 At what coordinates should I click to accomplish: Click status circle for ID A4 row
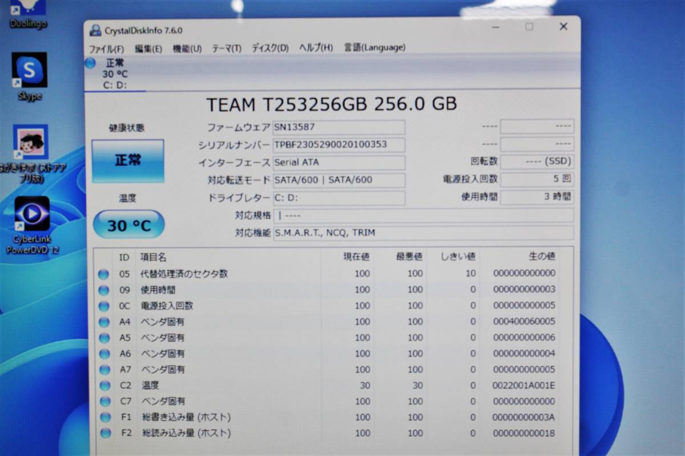pos(103,322)
